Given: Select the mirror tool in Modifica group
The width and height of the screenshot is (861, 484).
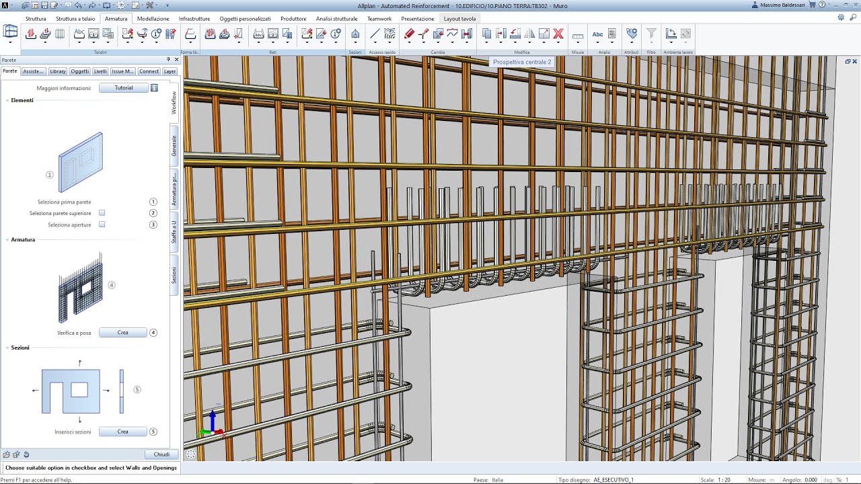Looking at the screenshot, I should pyautogui.click(x=529, y=34).
